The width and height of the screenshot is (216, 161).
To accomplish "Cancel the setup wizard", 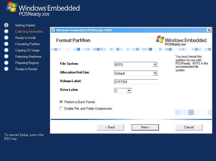I will tap(189, 127).
